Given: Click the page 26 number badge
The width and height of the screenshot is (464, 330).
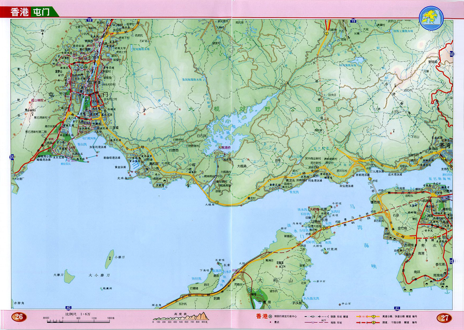Looking at the screenshot, I should tap(19, 317).
